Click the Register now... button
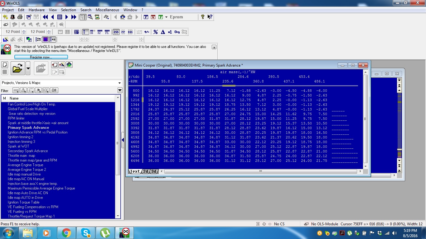Viewport: 426px width, 239px height. click(41, 57)
